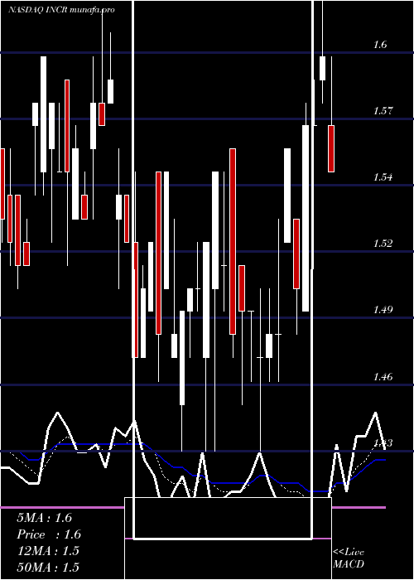Image resolution: width=414 pixels, height=580 pixels.
Task: Click the 1.52 price axis label
Action: 383,243
